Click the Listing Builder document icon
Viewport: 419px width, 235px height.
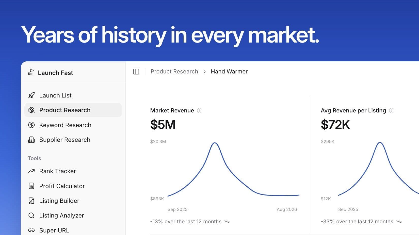[x=31, y=201]
